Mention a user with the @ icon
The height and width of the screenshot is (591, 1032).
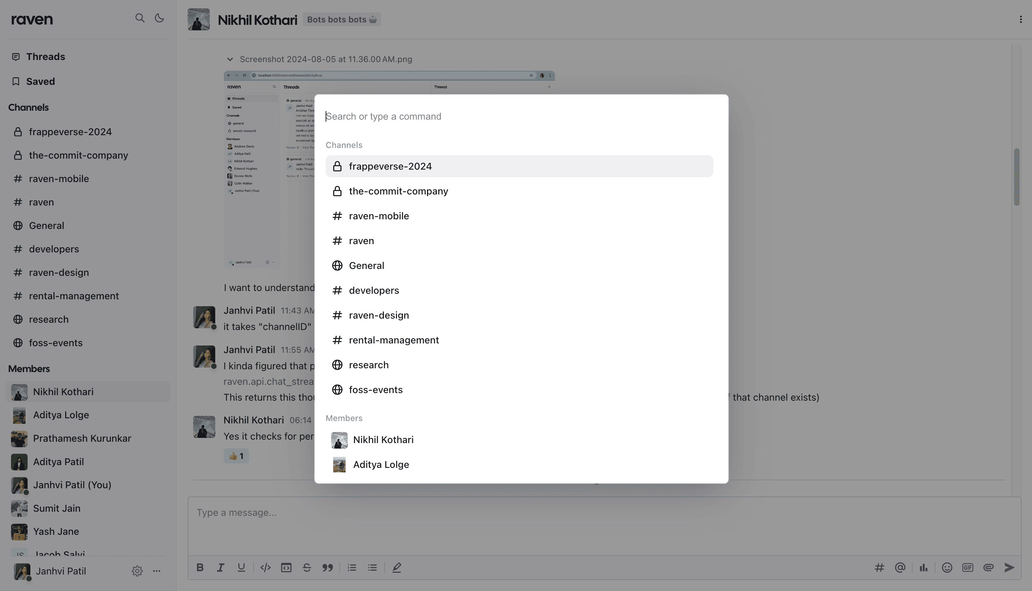click(x=900, y=568)
